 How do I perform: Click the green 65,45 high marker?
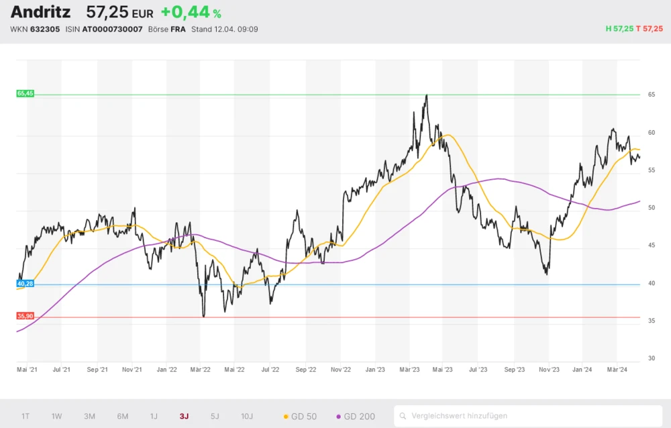[25, 94]
